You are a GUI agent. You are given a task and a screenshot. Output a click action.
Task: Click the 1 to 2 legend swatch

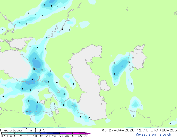(18, 133)
